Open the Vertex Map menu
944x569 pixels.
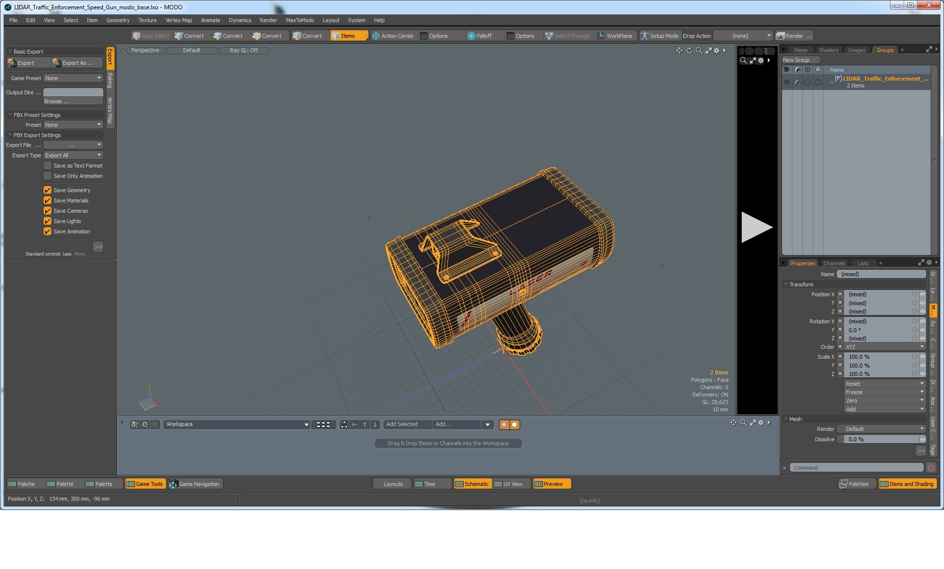[179, 20]
